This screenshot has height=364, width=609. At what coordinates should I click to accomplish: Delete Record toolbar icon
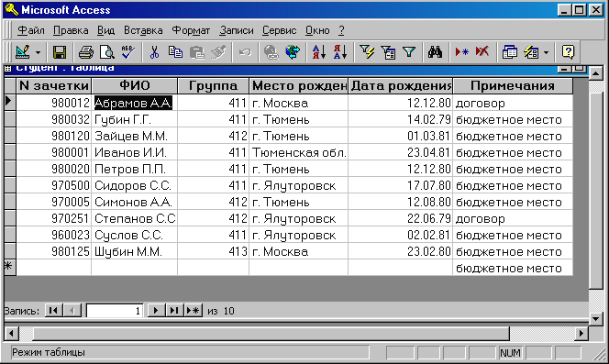[482, 52]
